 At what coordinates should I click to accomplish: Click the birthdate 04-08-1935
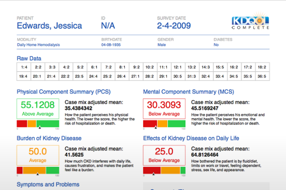click(113, 45)
